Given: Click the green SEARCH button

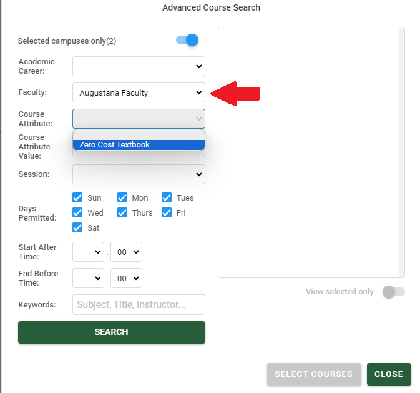Looking at the screenshot, I should coord(112,332).
